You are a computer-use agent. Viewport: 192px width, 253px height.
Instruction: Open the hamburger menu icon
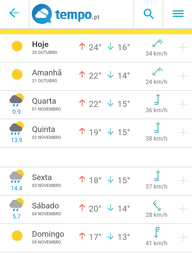pos(178,14)
